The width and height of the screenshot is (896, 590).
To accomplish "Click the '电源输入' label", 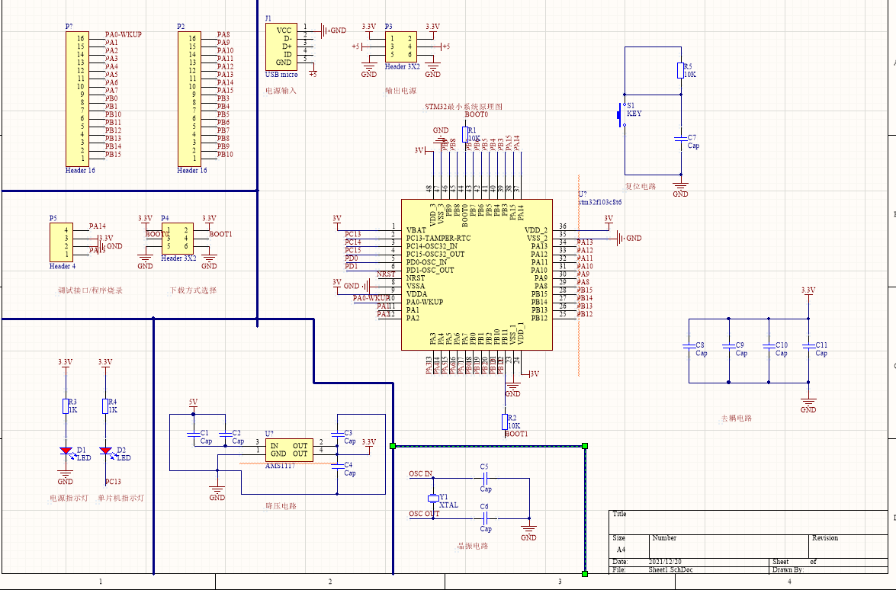I will (281, 91).
